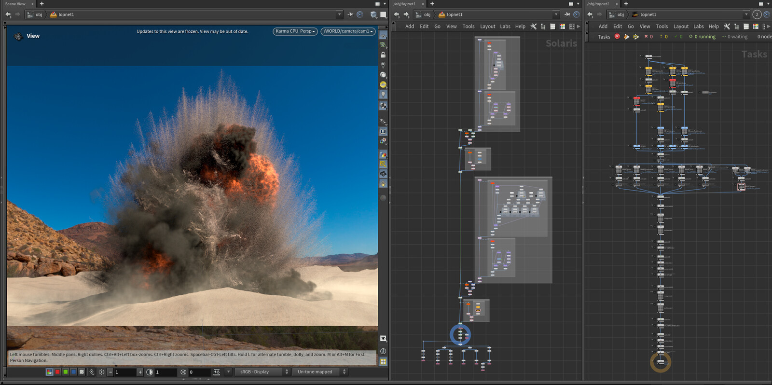Click the topnet1 path segment in Tasks pane
The height and width of the screenshot is (385, 772).
pyautogui.click(x=644, y=14)
